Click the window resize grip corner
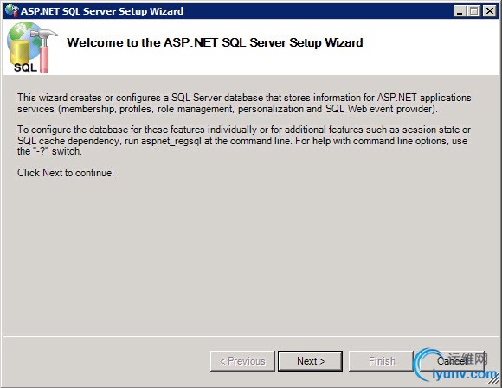 [494, 380]
